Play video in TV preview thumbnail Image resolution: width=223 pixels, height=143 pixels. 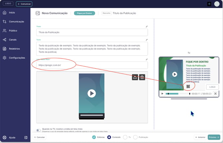(x=175, y=74)
